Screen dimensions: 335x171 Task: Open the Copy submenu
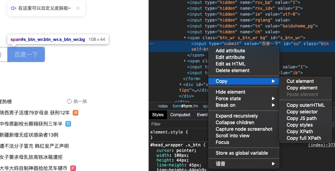[x=244, y=81]
